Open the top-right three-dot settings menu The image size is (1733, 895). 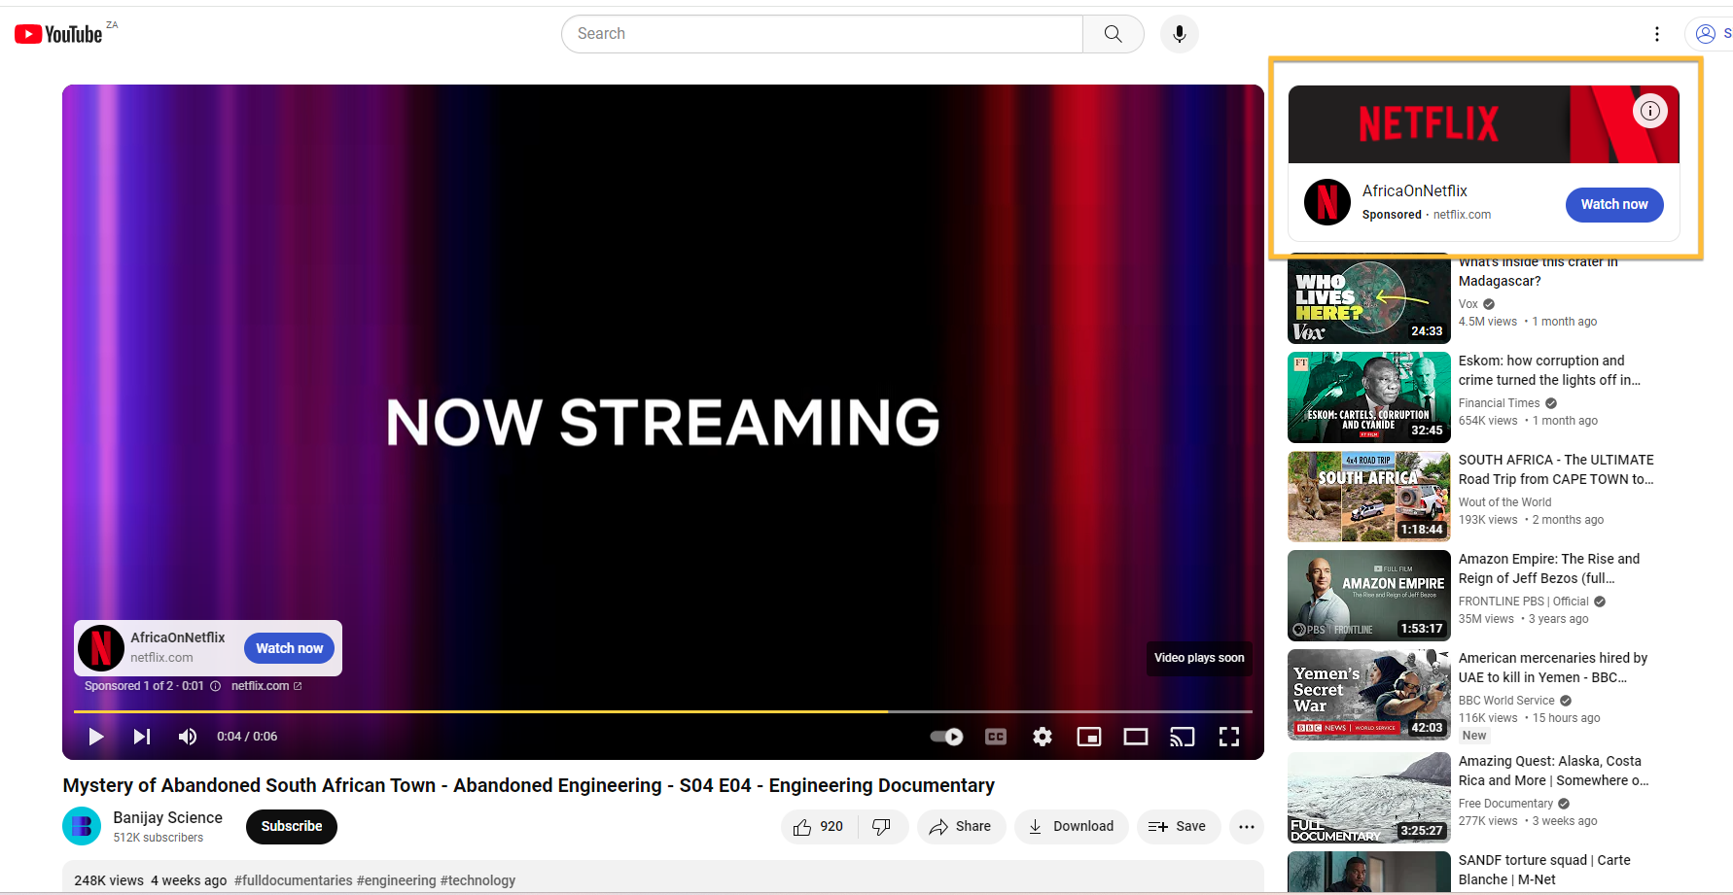[x=1657, y=34]
